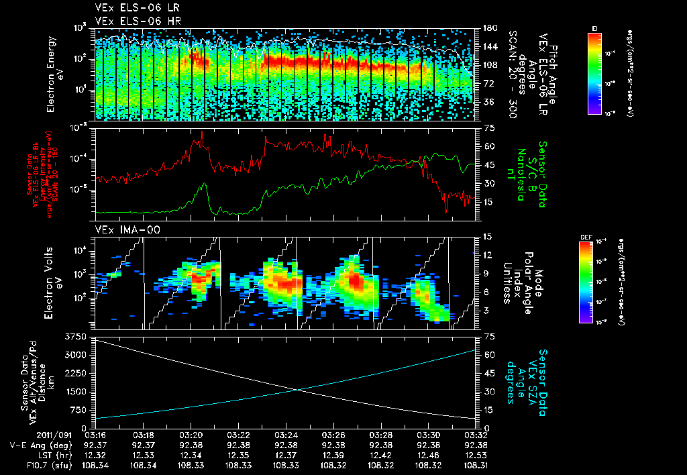
Task: Click the 'Electron Volts eV' axis label
Action: pyautogui.click(x=53, y=282)
